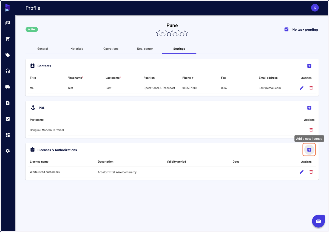Open the documents library sidebar icon
The width and height of the screenshot is (329, 232).
[8, 23]
